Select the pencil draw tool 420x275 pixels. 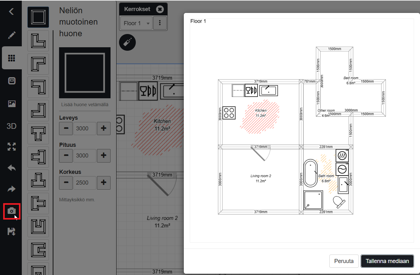coord(12,35)
